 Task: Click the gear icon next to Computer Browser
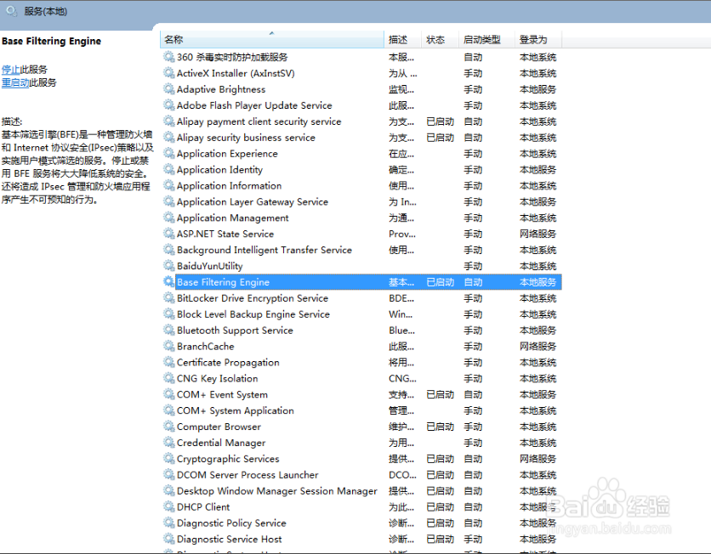point(168,427)
